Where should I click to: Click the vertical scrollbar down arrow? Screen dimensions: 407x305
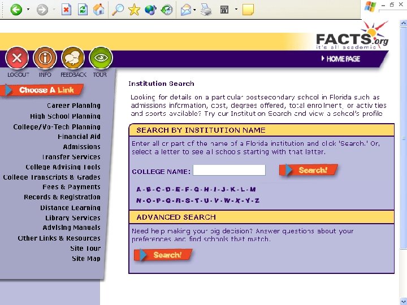click(x=403, y=301)
